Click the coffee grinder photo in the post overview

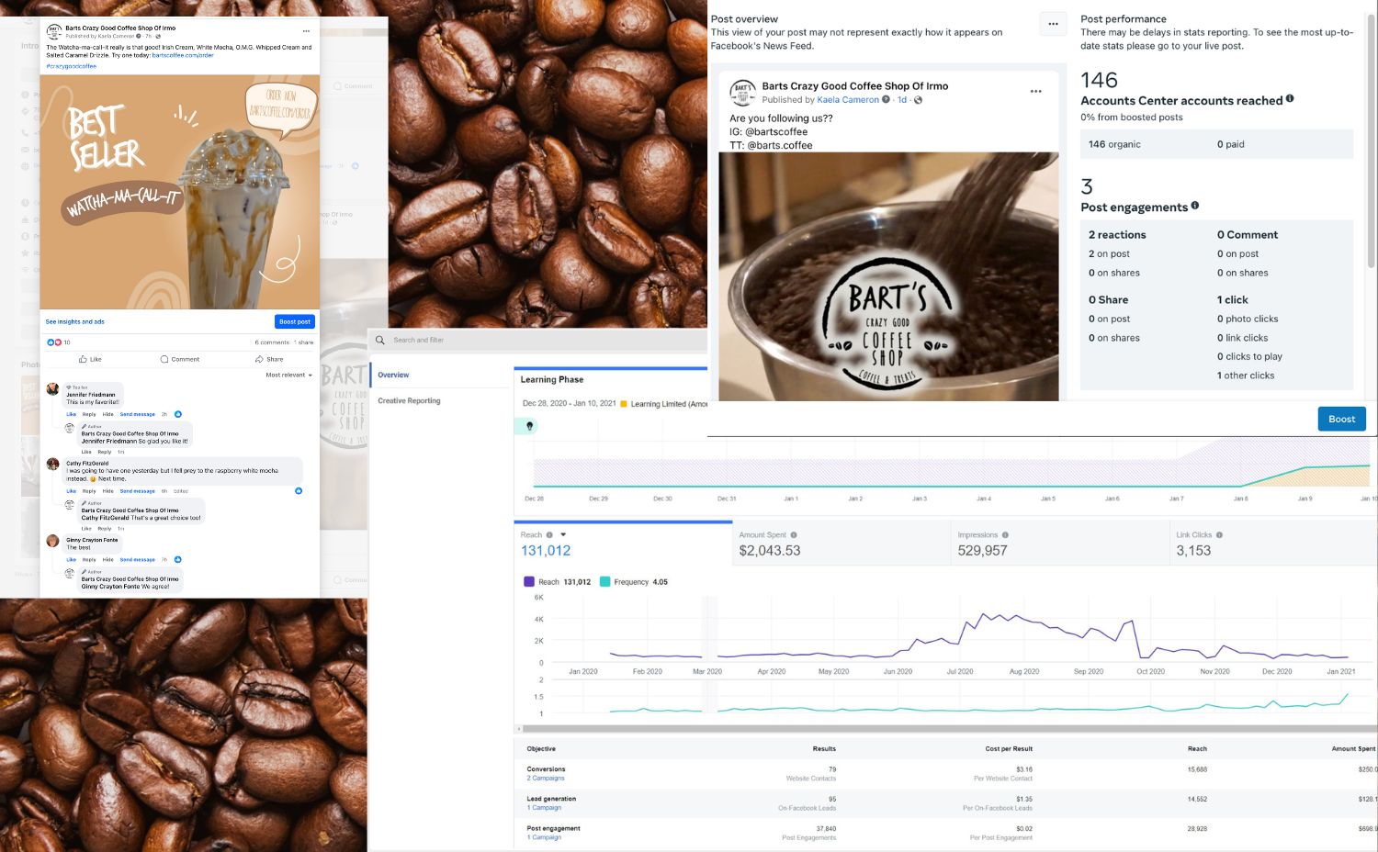[888, 276]
